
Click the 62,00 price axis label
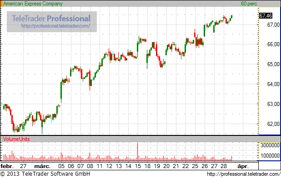[273, 124]
